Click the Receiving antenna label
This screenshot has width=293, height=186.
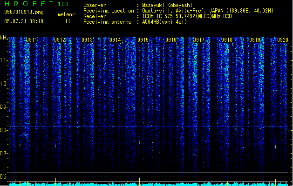pos(107,22)
